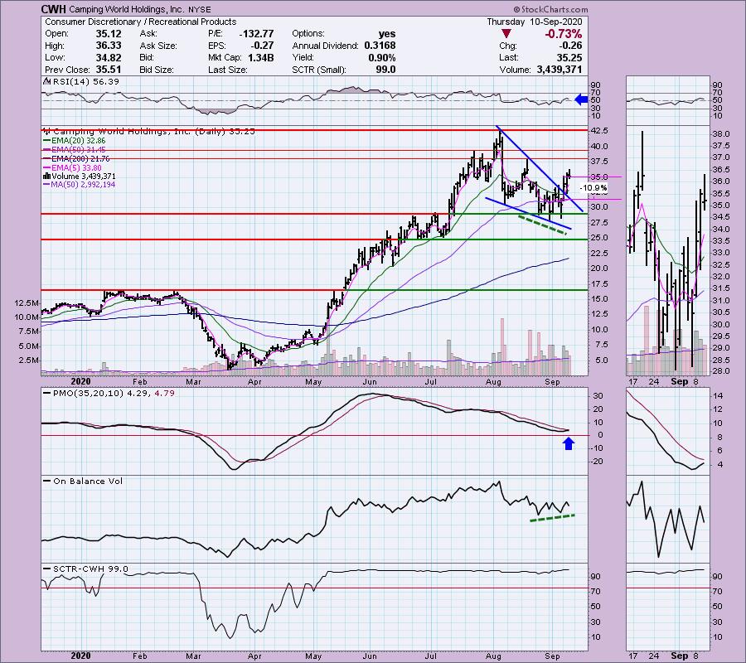Click the EMA(5) 33.80 legend entry
The height and width of the screenshot is (663, 746).
tap(72, 167)
